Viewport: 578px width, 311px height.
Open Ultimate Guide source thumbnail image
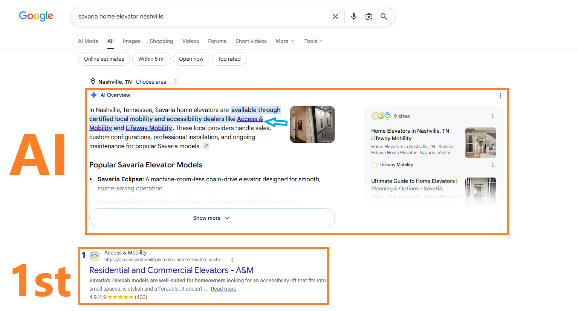pyautogui.click(x=481, y=192)
